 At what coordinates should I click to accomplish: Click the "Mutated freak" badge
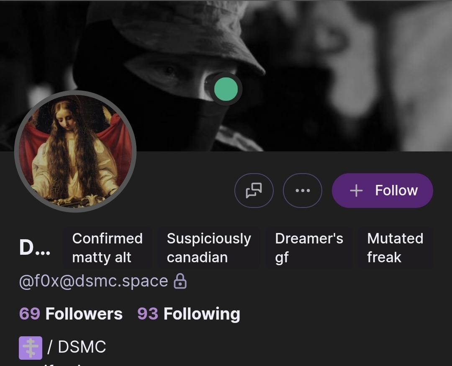395,248
